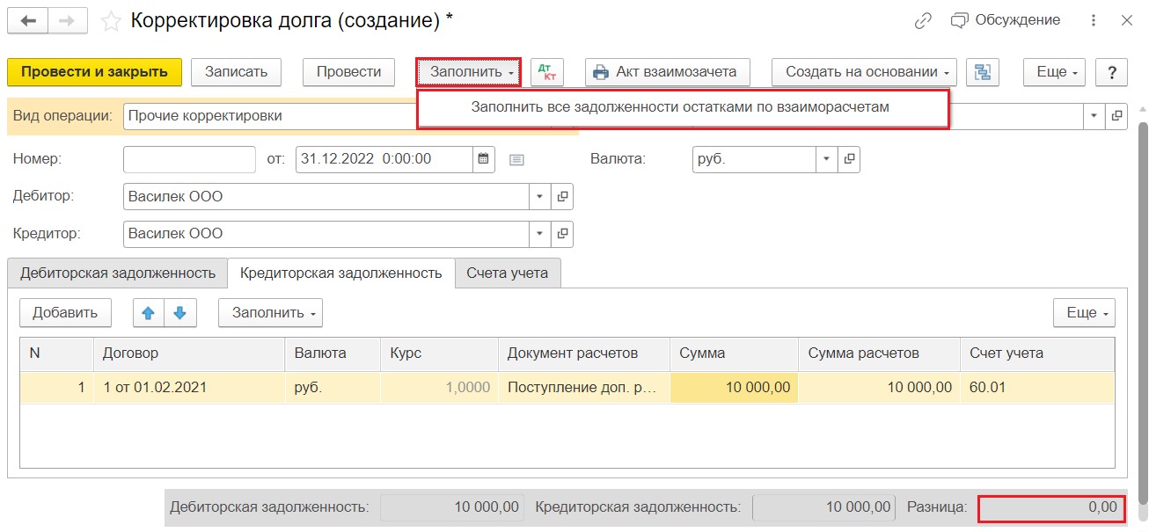
Task: Open the calendar date picker icon
Action: 483,159
